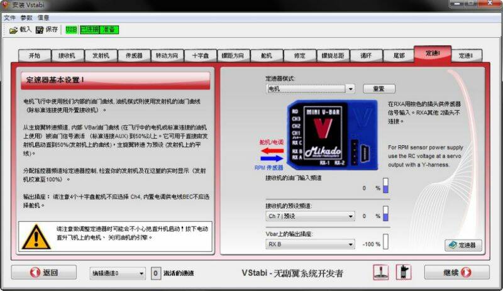Screen dimensions: 503x291
Task: Click the active channel number 0 box
Action: pyautogui.click(x=155, y=273)
